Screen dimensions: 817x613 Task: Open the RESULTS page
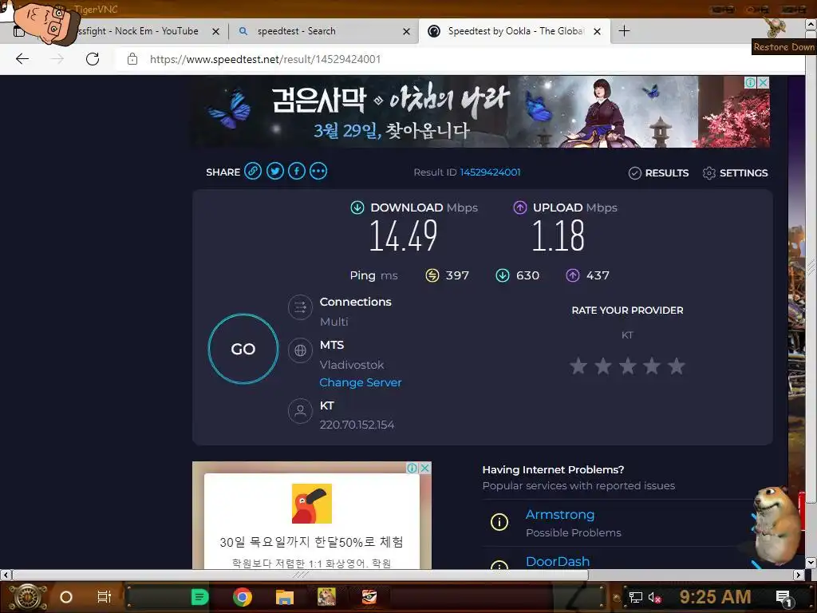click(x=658, y=173)
